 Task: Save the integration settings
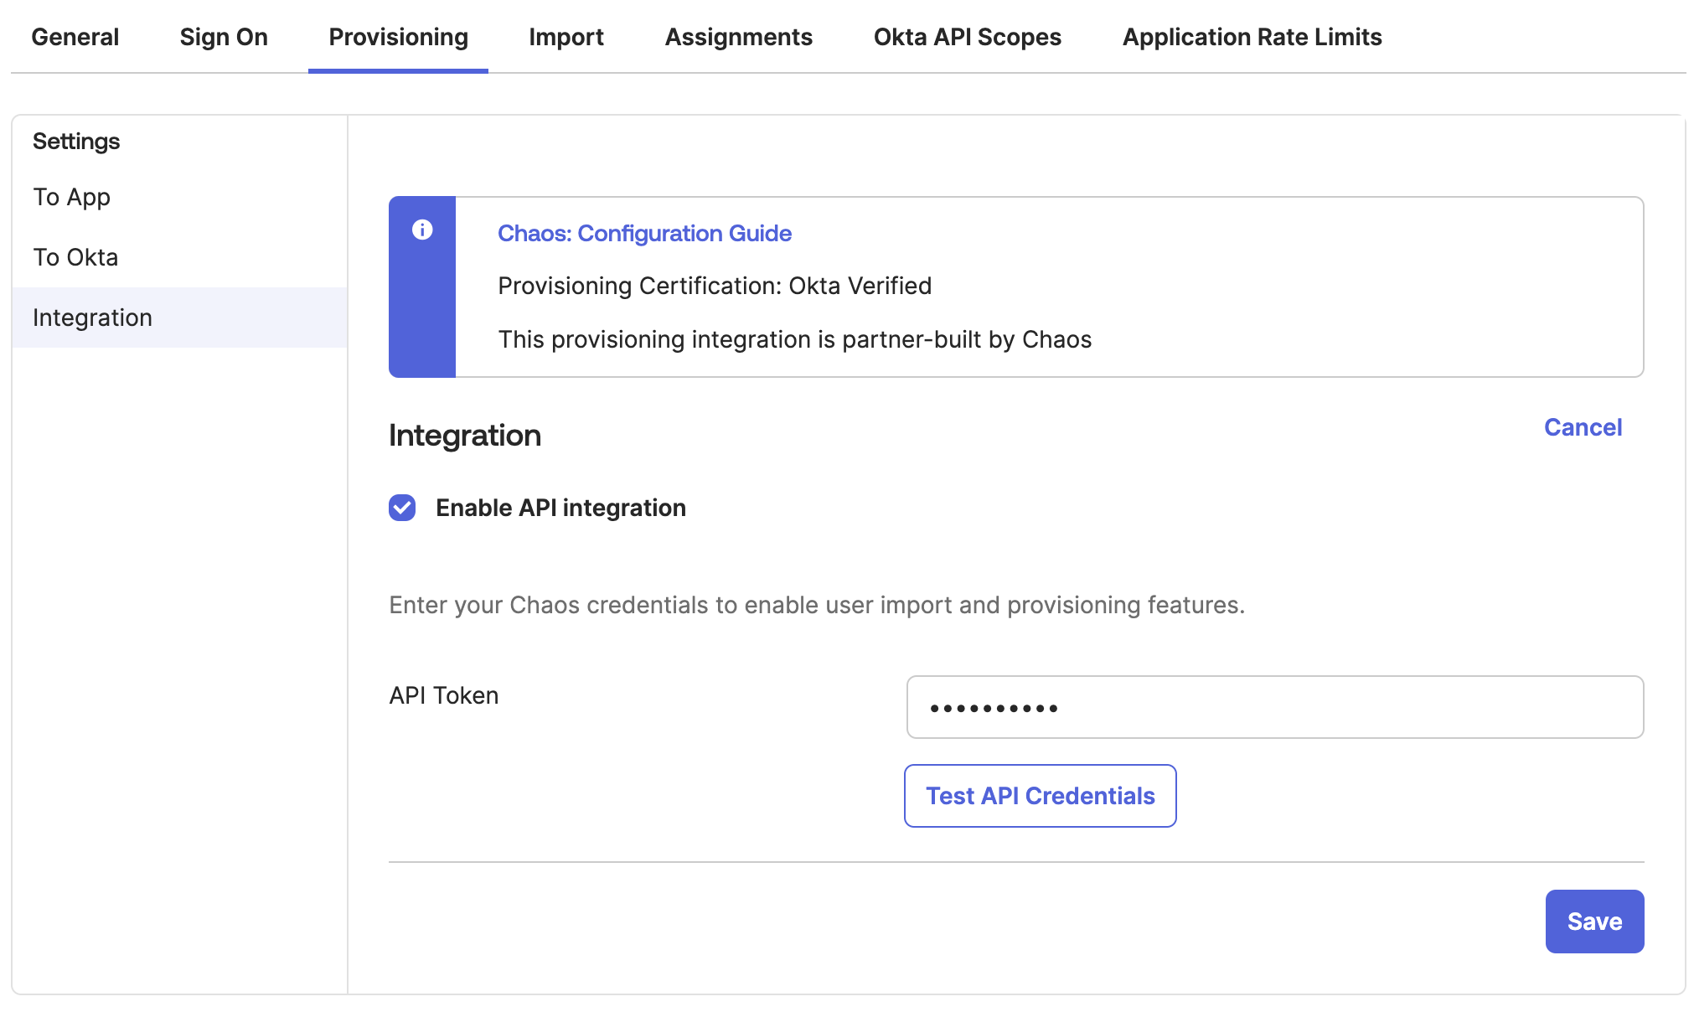pyautogui.click(x=1594, y=922)
